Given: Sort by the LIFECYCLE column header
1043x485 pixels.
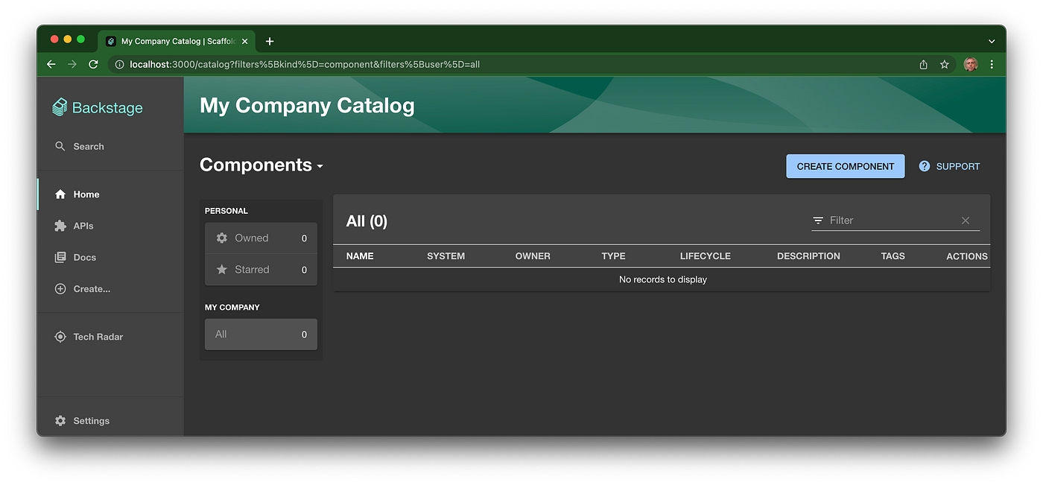Looking at the screenshot, I should (x=705, y=256).
